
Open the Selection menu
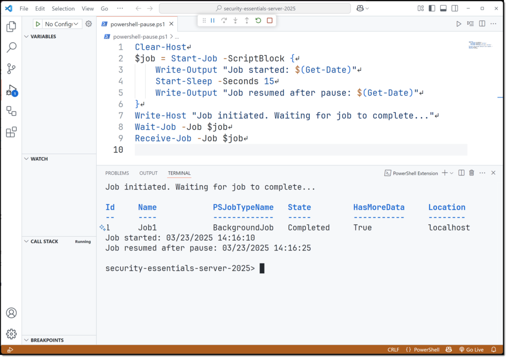click(x=63, y=8)
